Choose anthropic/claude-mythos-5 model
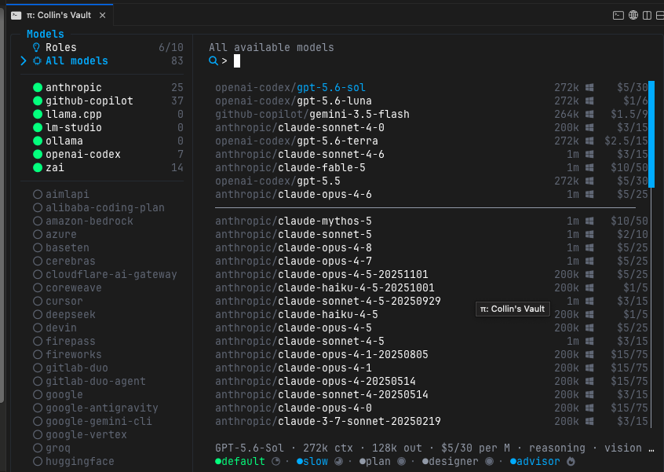 [x=431, y=221]
